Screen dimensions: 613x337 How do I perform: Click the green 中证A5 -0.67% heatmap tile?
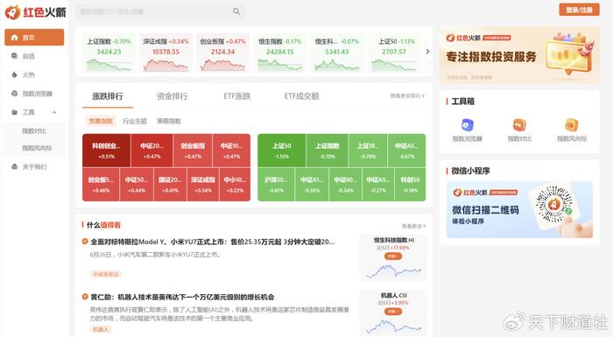tap(406, 151)
